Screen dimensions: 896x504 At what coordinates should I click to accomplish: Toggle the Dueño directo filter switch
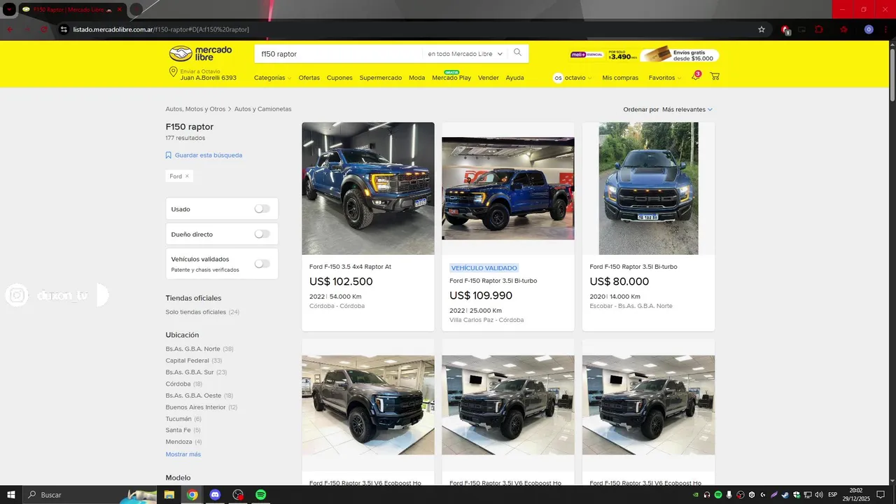[262, 234]
